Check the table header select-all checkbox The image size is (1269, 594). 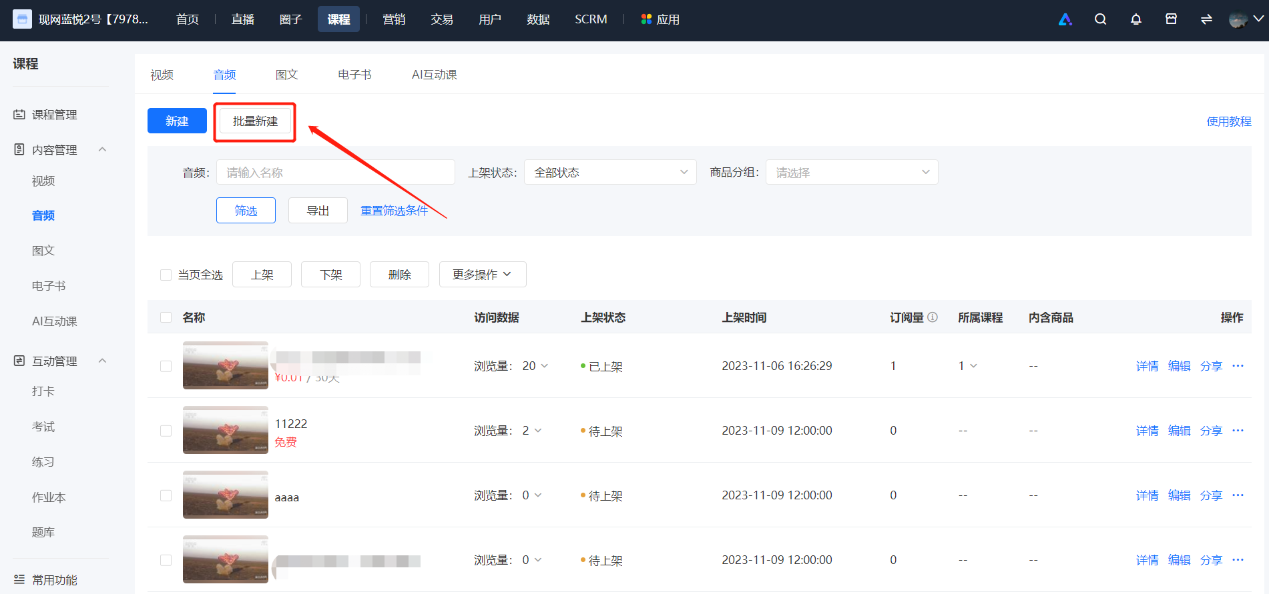click(166, 317)
